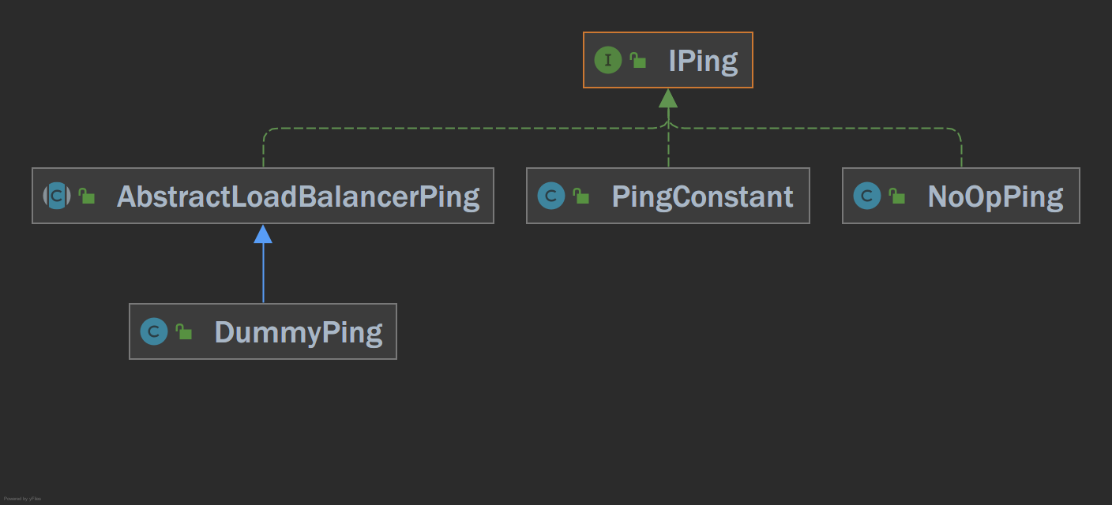Select the IPing interface label
The height and width of the screenshot is (505, 1112).
703,61
